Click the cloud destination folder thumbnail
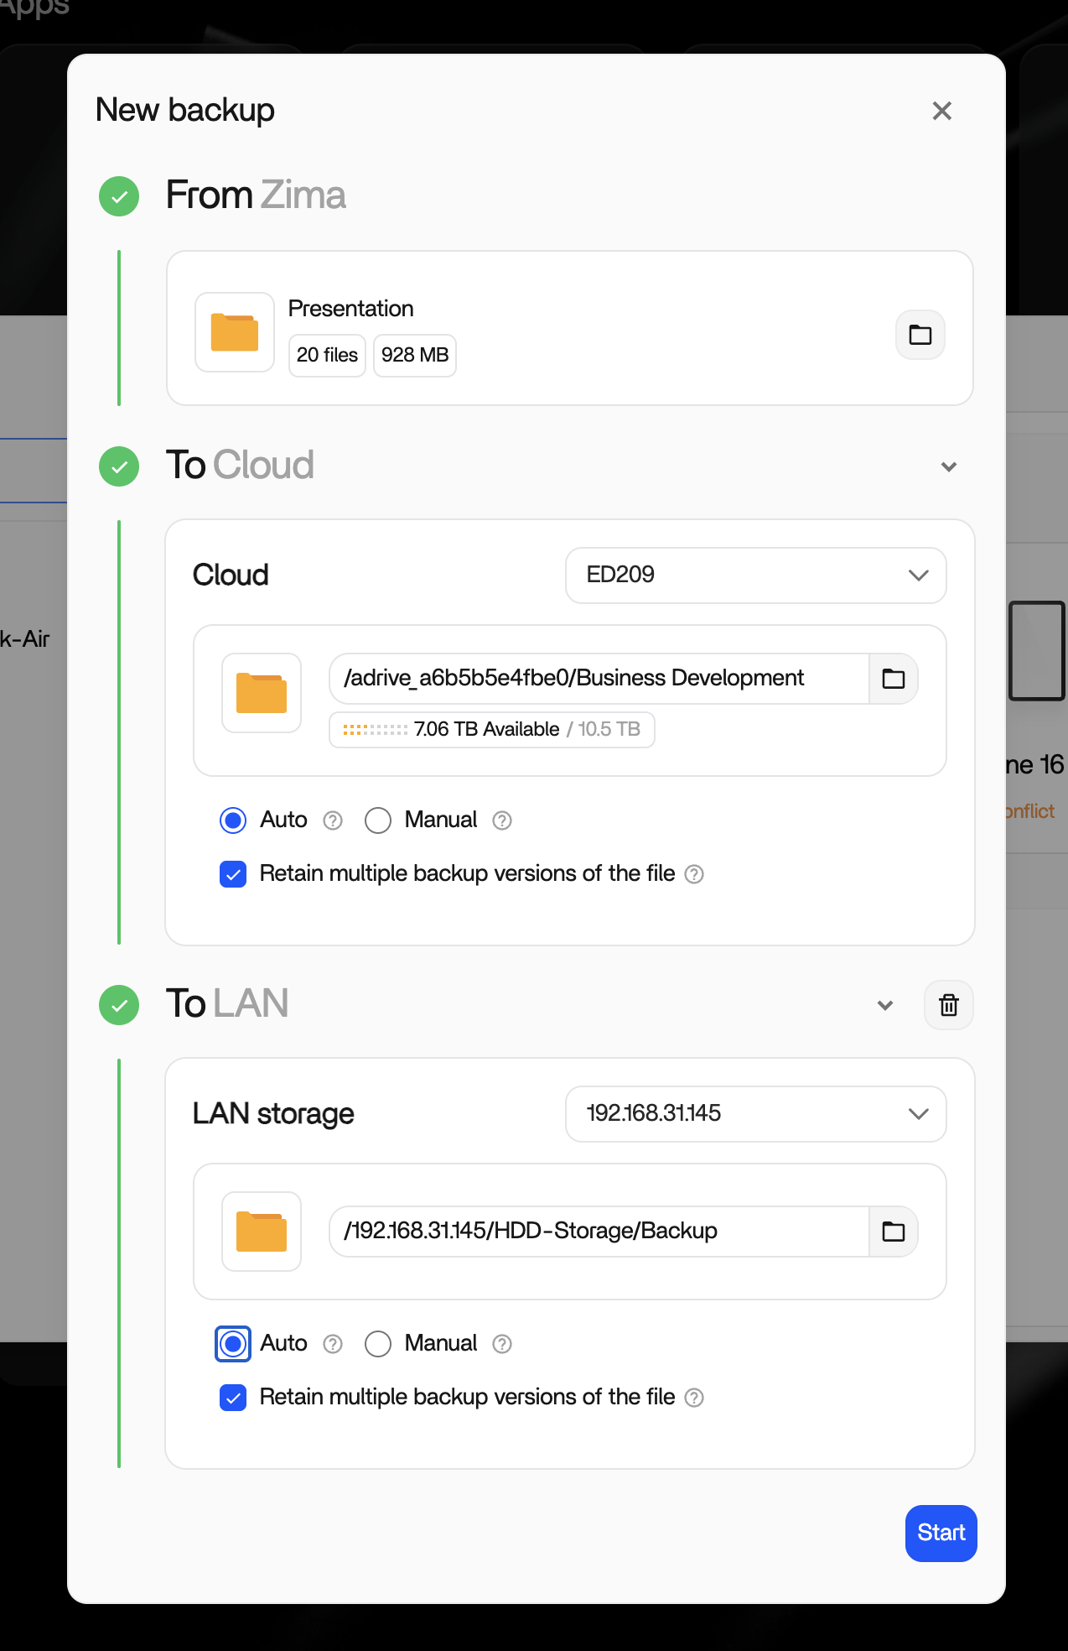This screenshot has width=1068, height=1651. [262, 693]
